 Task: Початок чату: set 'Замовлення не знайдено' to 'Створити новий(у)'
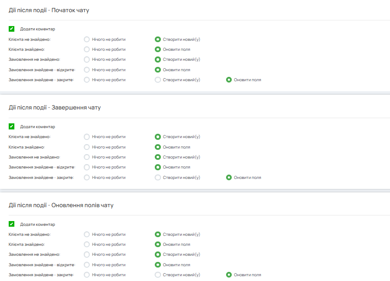[158, 60]
